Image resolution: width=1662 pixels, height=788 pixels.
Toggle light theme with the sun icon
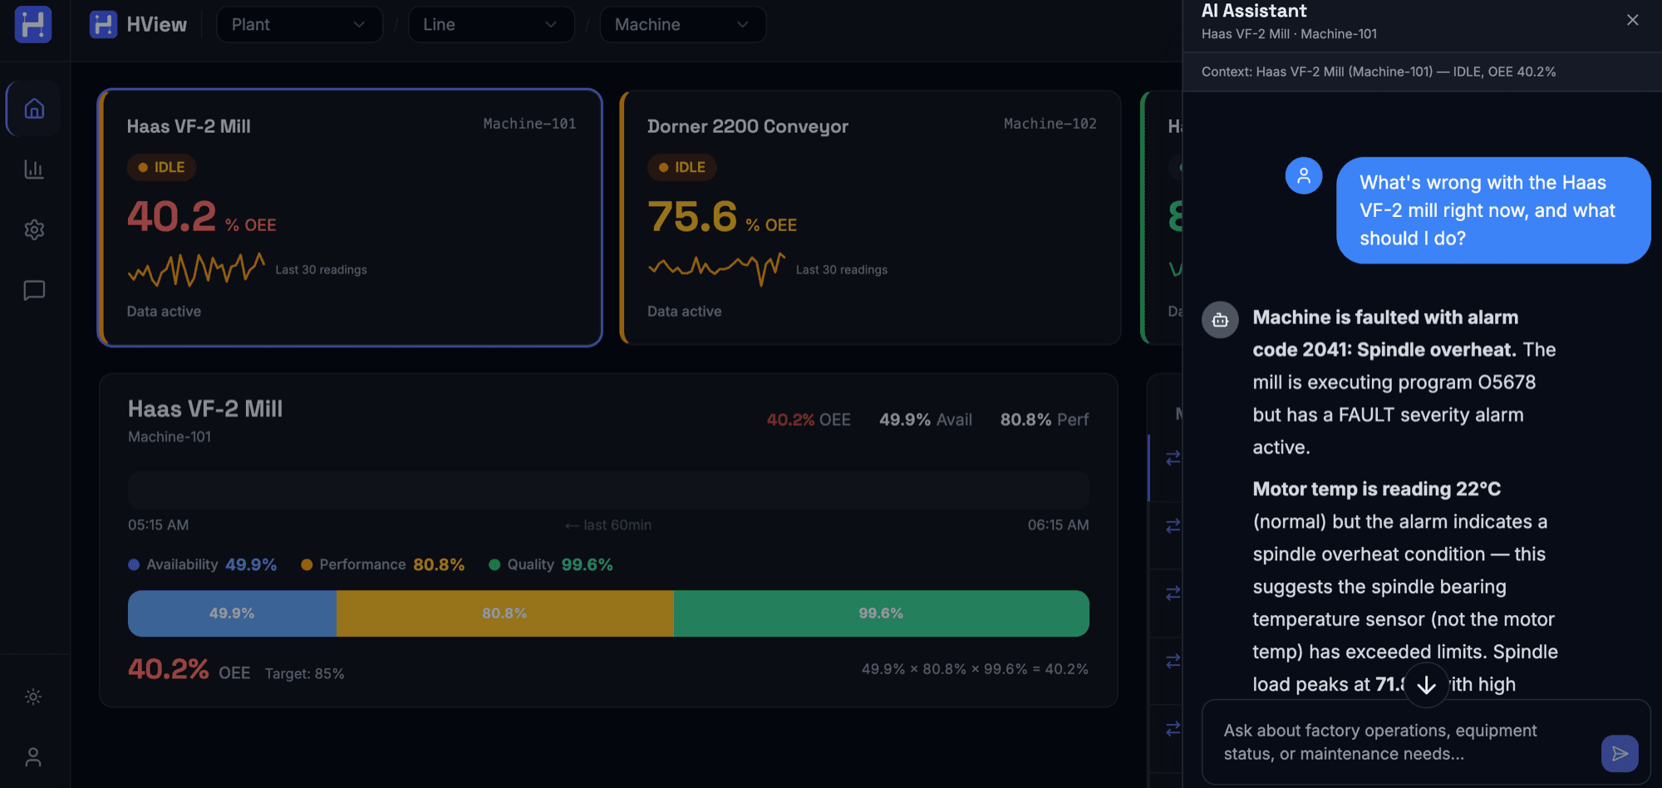tap(33, 697)
